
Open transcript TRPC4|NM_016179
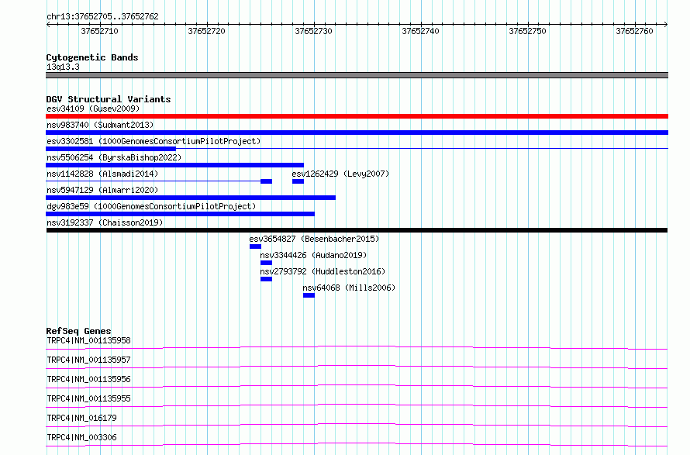pos(81,418)
